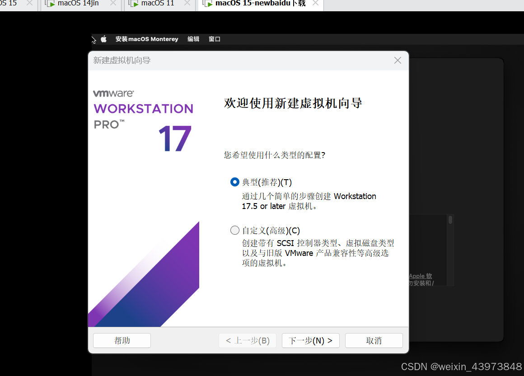
Task: Click the heading 欢迎使用新建虚拟机向导
Action: click(293, 103)
